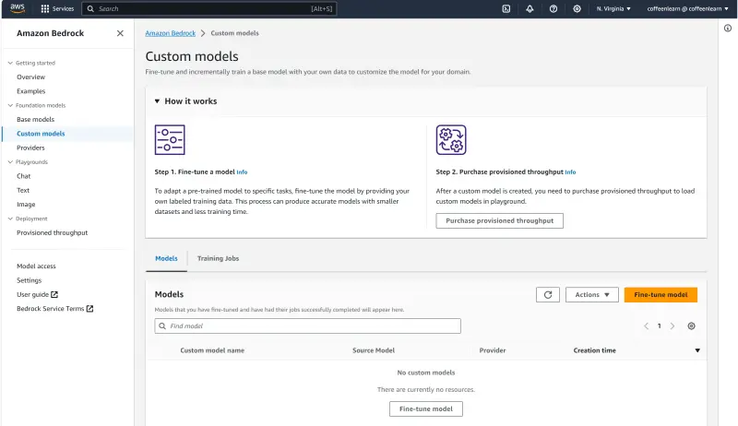Collapse the How it works section
Image resolution: width=738 pixels, height=426 pixels.
point(158,101)
